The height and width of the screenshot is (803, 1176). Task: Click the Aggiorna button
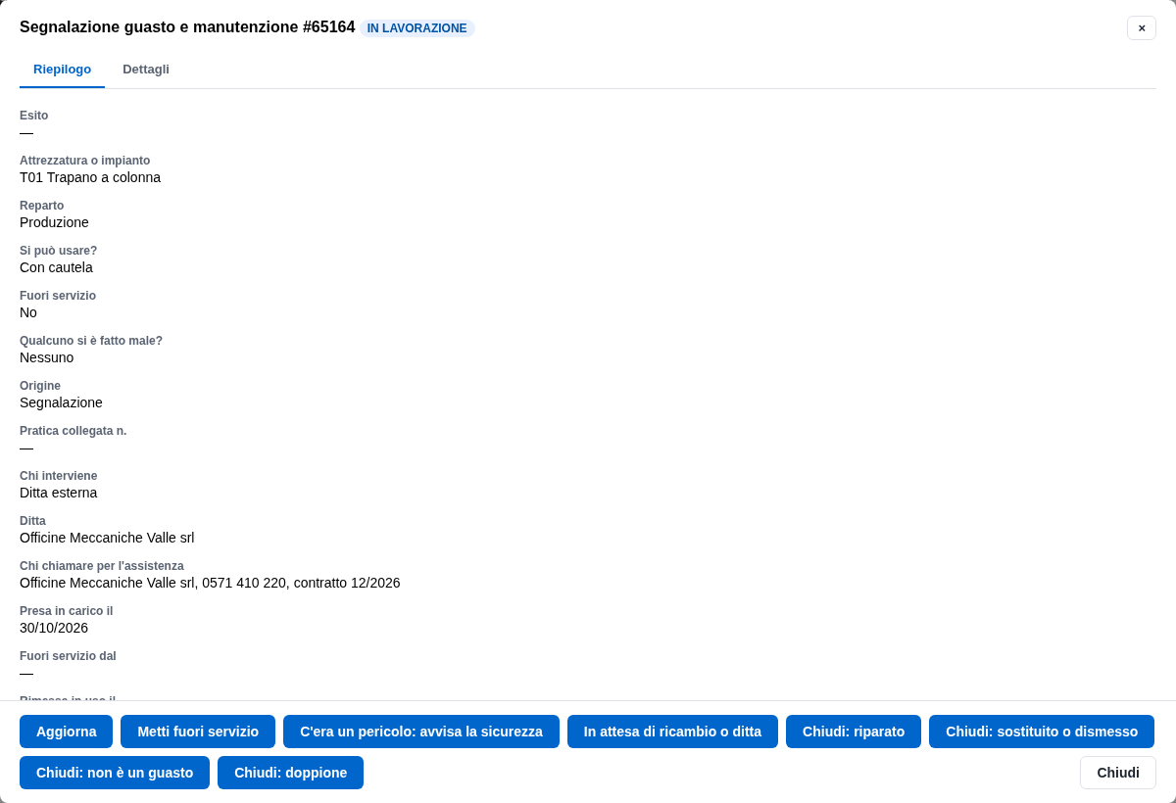(x=67, y=732)
